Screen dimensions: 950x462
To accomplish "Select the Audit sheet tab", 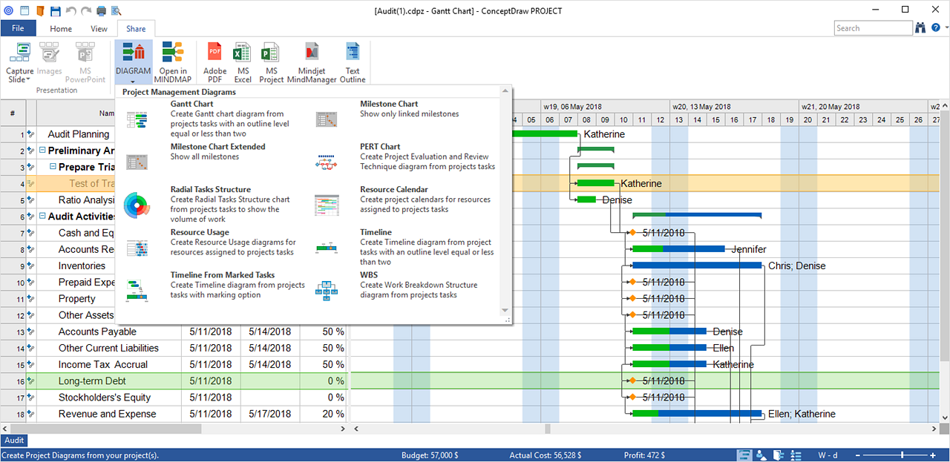I will coord(14,440).
